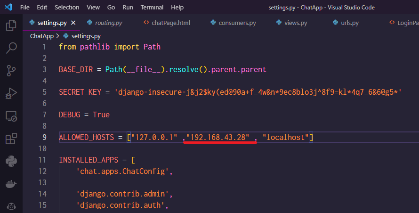Click the VS Code logo icon
The height and width of the screenshot is (213, 419).
pyautogui.click(x=8, y=7)
